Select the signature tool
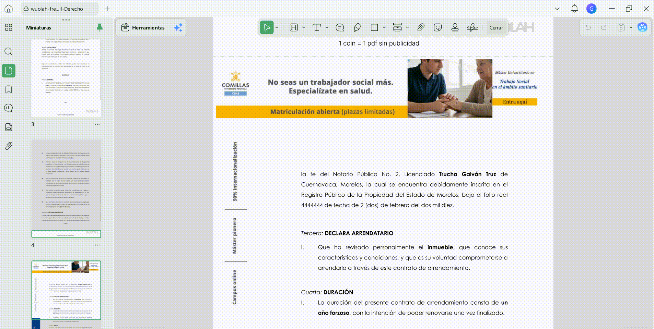This screenshot has width=654, height=329. [472, 27]
